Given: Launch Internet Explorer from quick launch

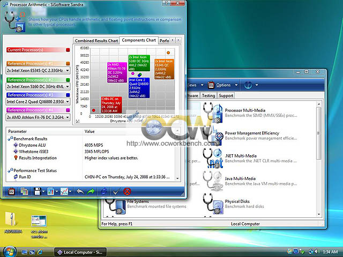Looking at the screenshot, I should (x=40, y=252).
